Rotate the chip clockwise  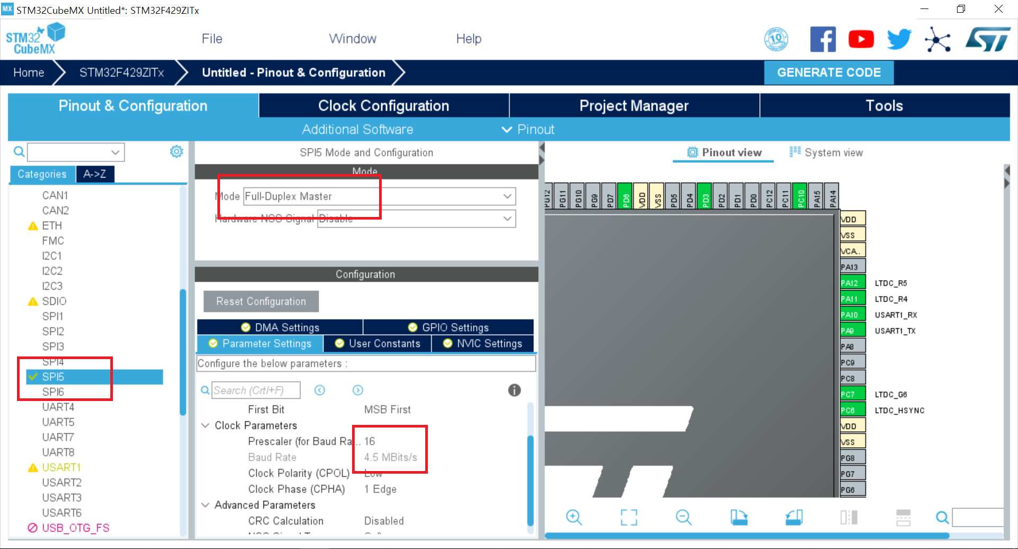click(739, 517)
